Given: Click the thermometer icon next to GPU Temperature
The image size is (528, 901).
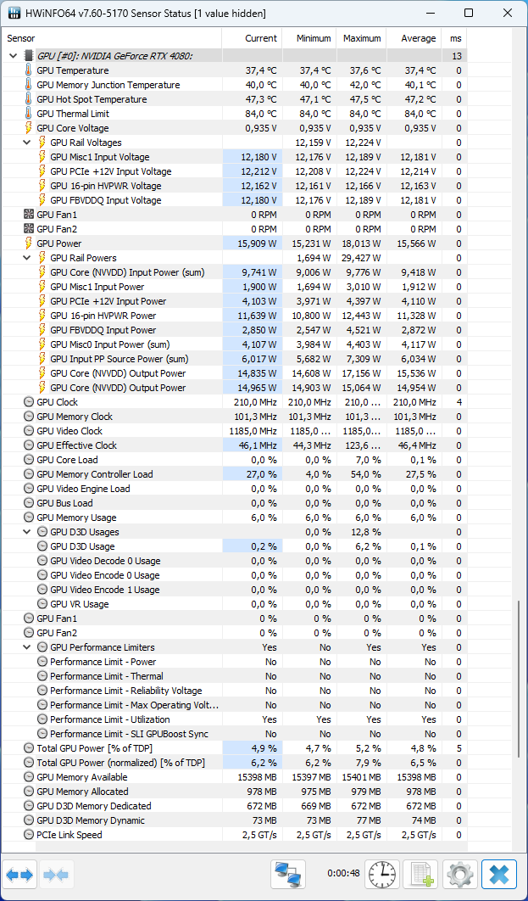Looking at the screenshot, I should pos(29,70).
